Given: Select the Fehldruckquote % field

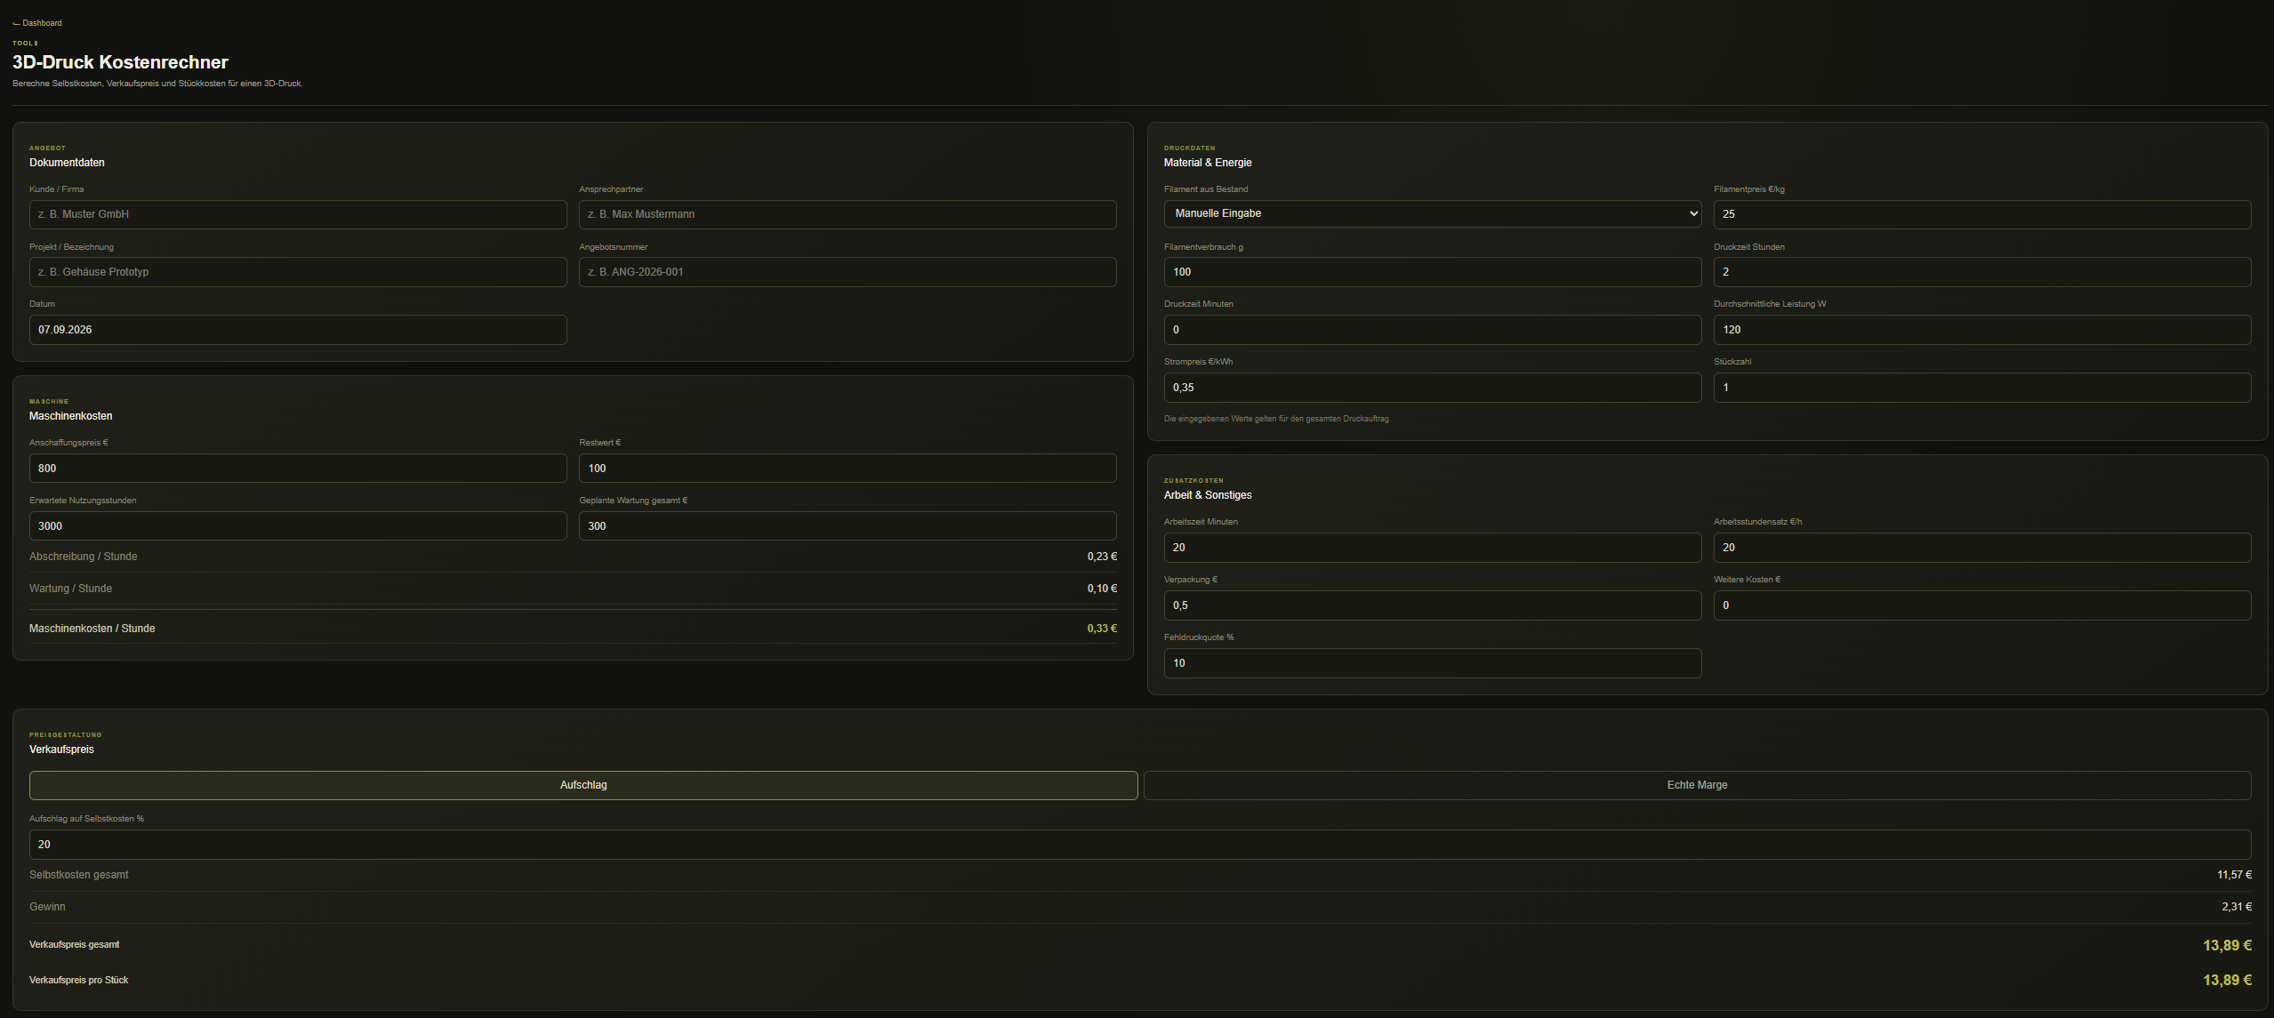Looking at the screenshot, I should [x=1432, y=663].
